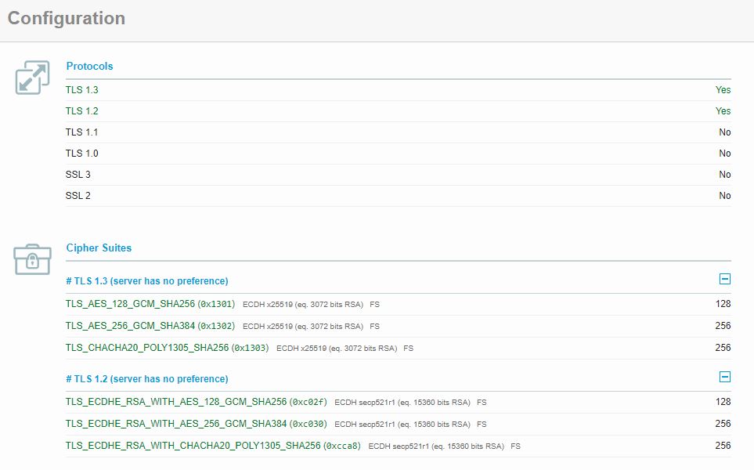Image resolution: width=754 pixels, height=470 pixels.
Task: Click ECDH secp521r1 details of 0xc030 cipher
Action: pos(402,425)
